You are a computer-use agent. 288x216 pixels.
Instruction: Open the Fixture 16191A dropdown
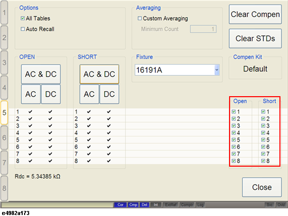[x=217, y=70]
